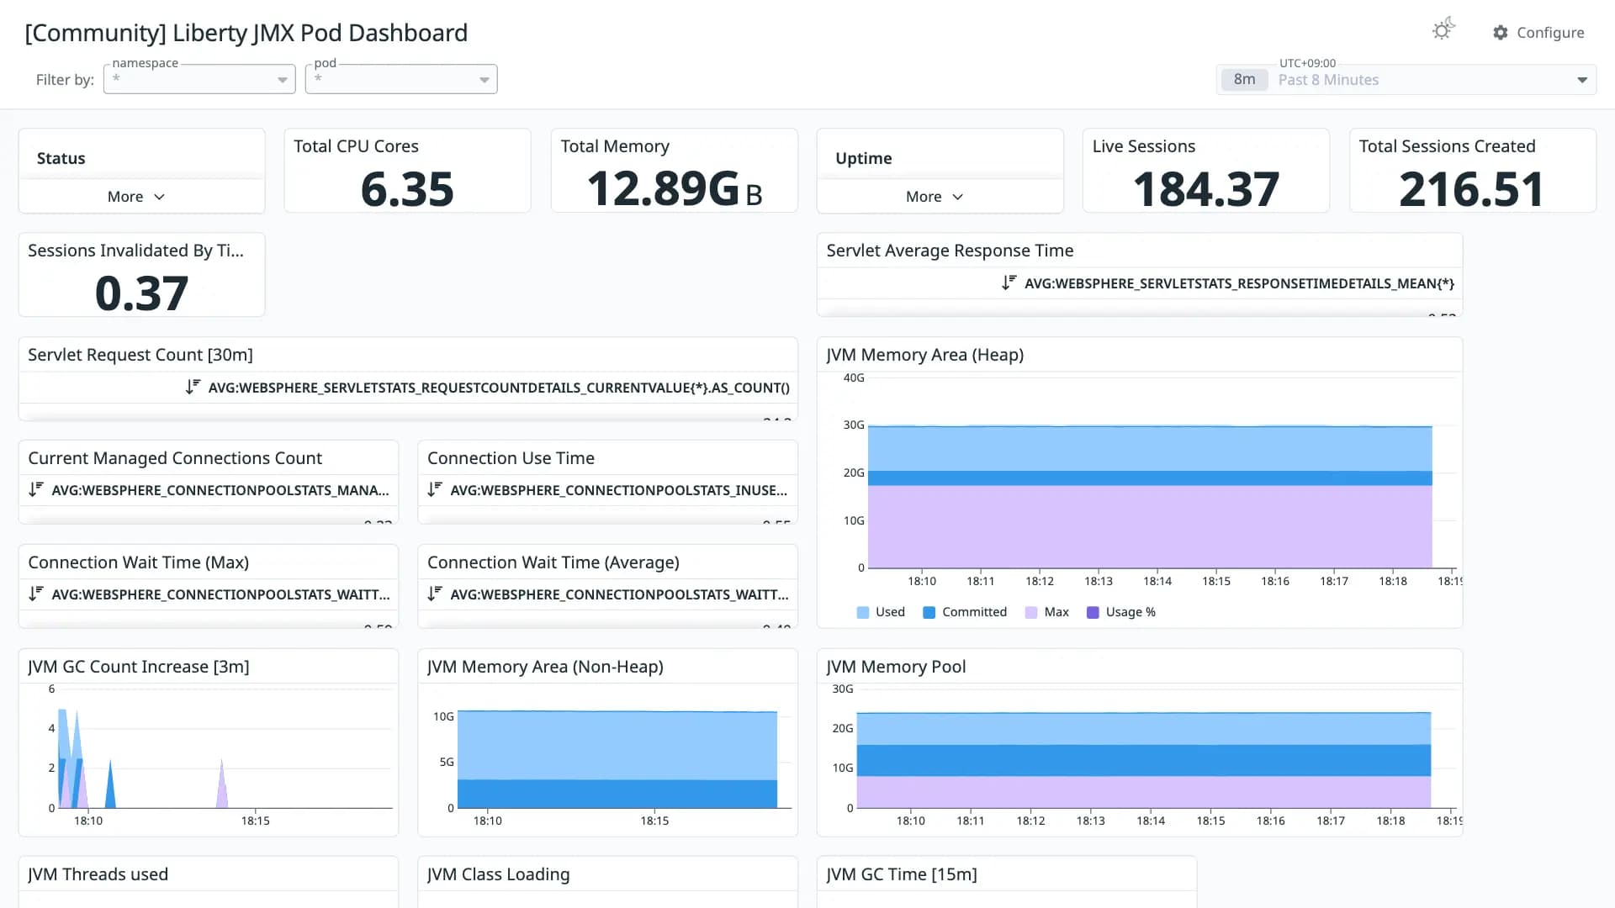Click the Total Sessions Created value 216.51
The width and height of the screenshot is (1615, 908).
click(x=1472, y=188)
